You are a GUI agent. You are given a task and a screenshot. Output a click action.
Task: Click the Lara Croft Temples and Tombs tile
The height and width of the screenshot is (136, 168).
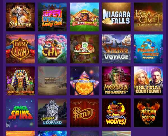click(148, 17)
